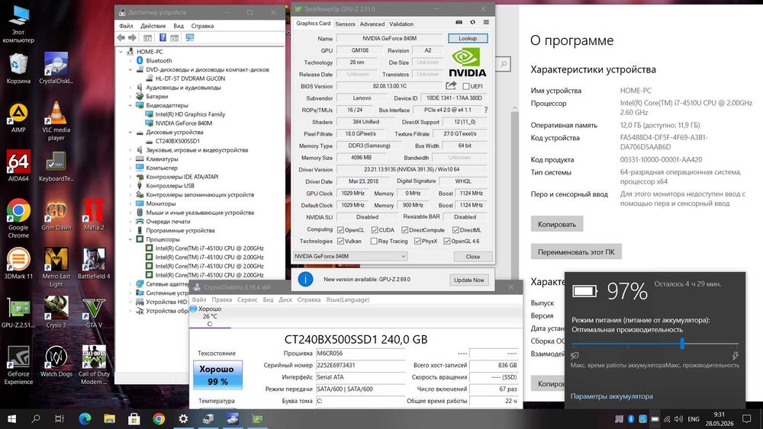Click Копировать under device characteristics
This screenshot has width=763, height=429.
point(557,225)
